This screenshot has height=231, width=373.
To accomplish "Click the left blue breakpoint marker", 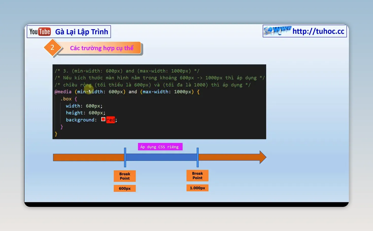I will tap(125, 157).
